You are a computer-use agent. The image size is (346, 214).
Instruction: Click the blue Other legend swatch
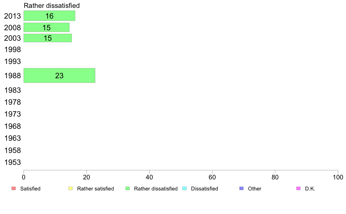(x=241, y=188)
